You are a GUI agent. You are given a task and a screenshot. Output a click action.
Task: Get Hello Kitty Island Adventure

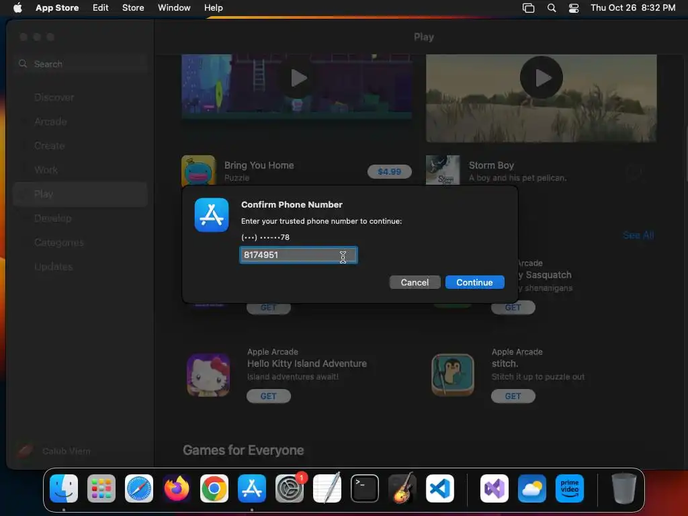269,396
